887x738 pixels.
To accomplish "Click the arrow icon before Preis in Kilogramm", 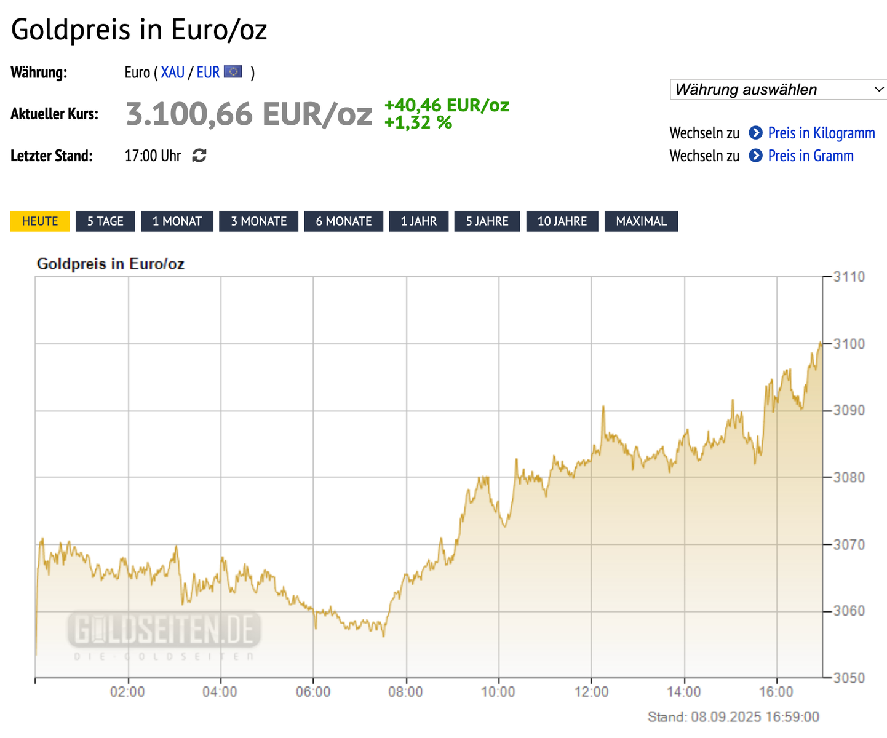I will (755, 133).
